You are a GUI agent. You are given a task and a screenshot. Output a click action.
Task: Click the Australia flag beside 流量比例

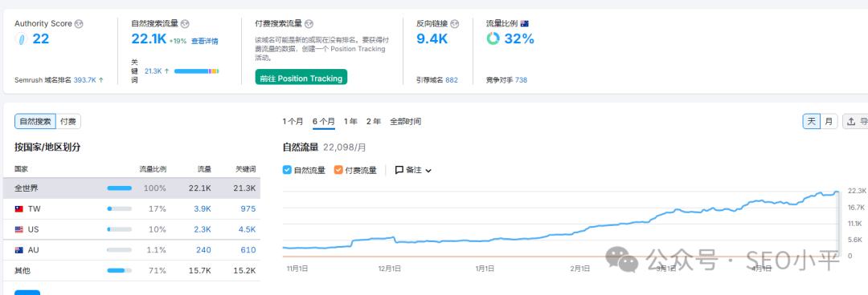524,24
